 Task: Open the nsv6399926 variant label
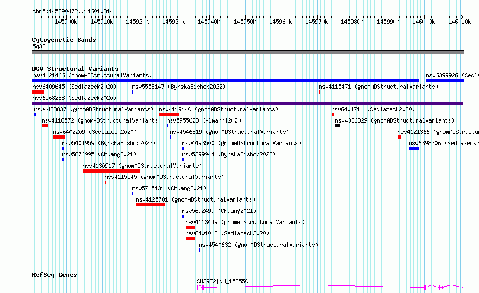(452, 75)
